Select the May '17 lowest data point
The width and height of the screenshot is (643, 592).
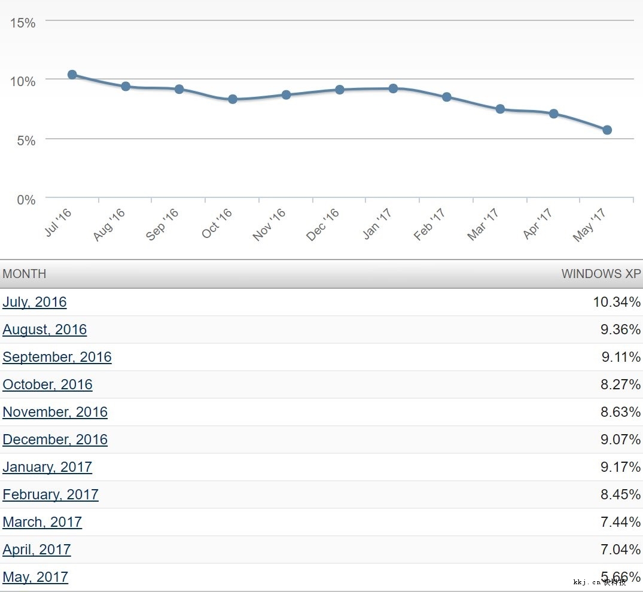pyautogui.click(x=607, y=130)
